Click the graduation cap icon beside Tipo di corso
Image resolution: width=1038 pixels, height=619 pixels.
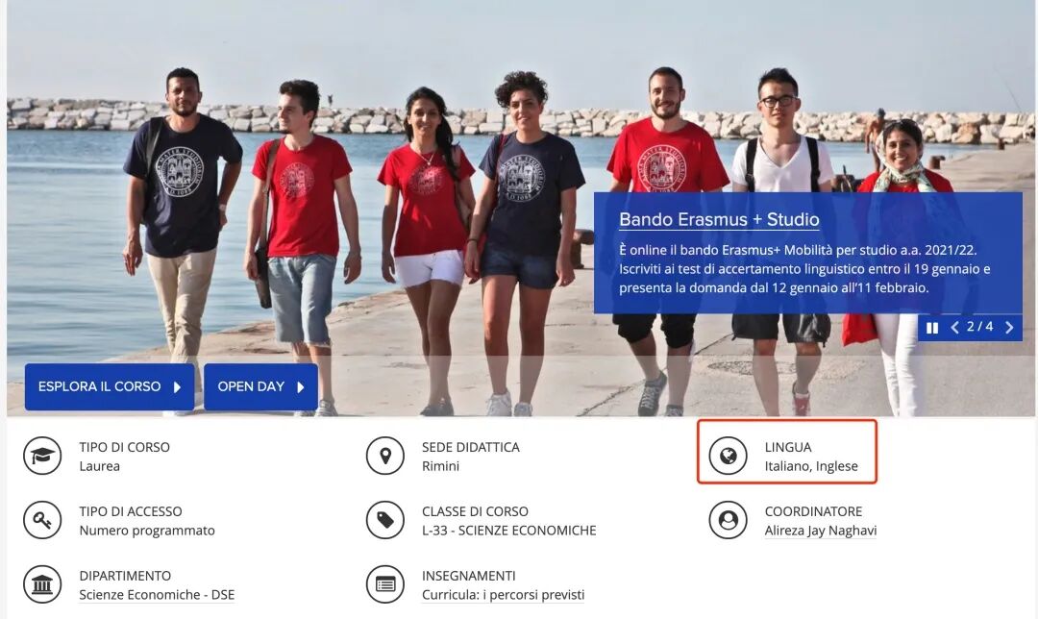click(42, 456)
